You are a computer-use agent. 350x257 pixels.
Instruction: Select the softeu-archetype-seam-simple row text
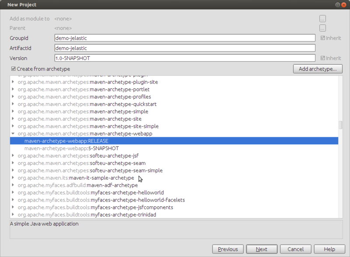click(x=90, y=170)
